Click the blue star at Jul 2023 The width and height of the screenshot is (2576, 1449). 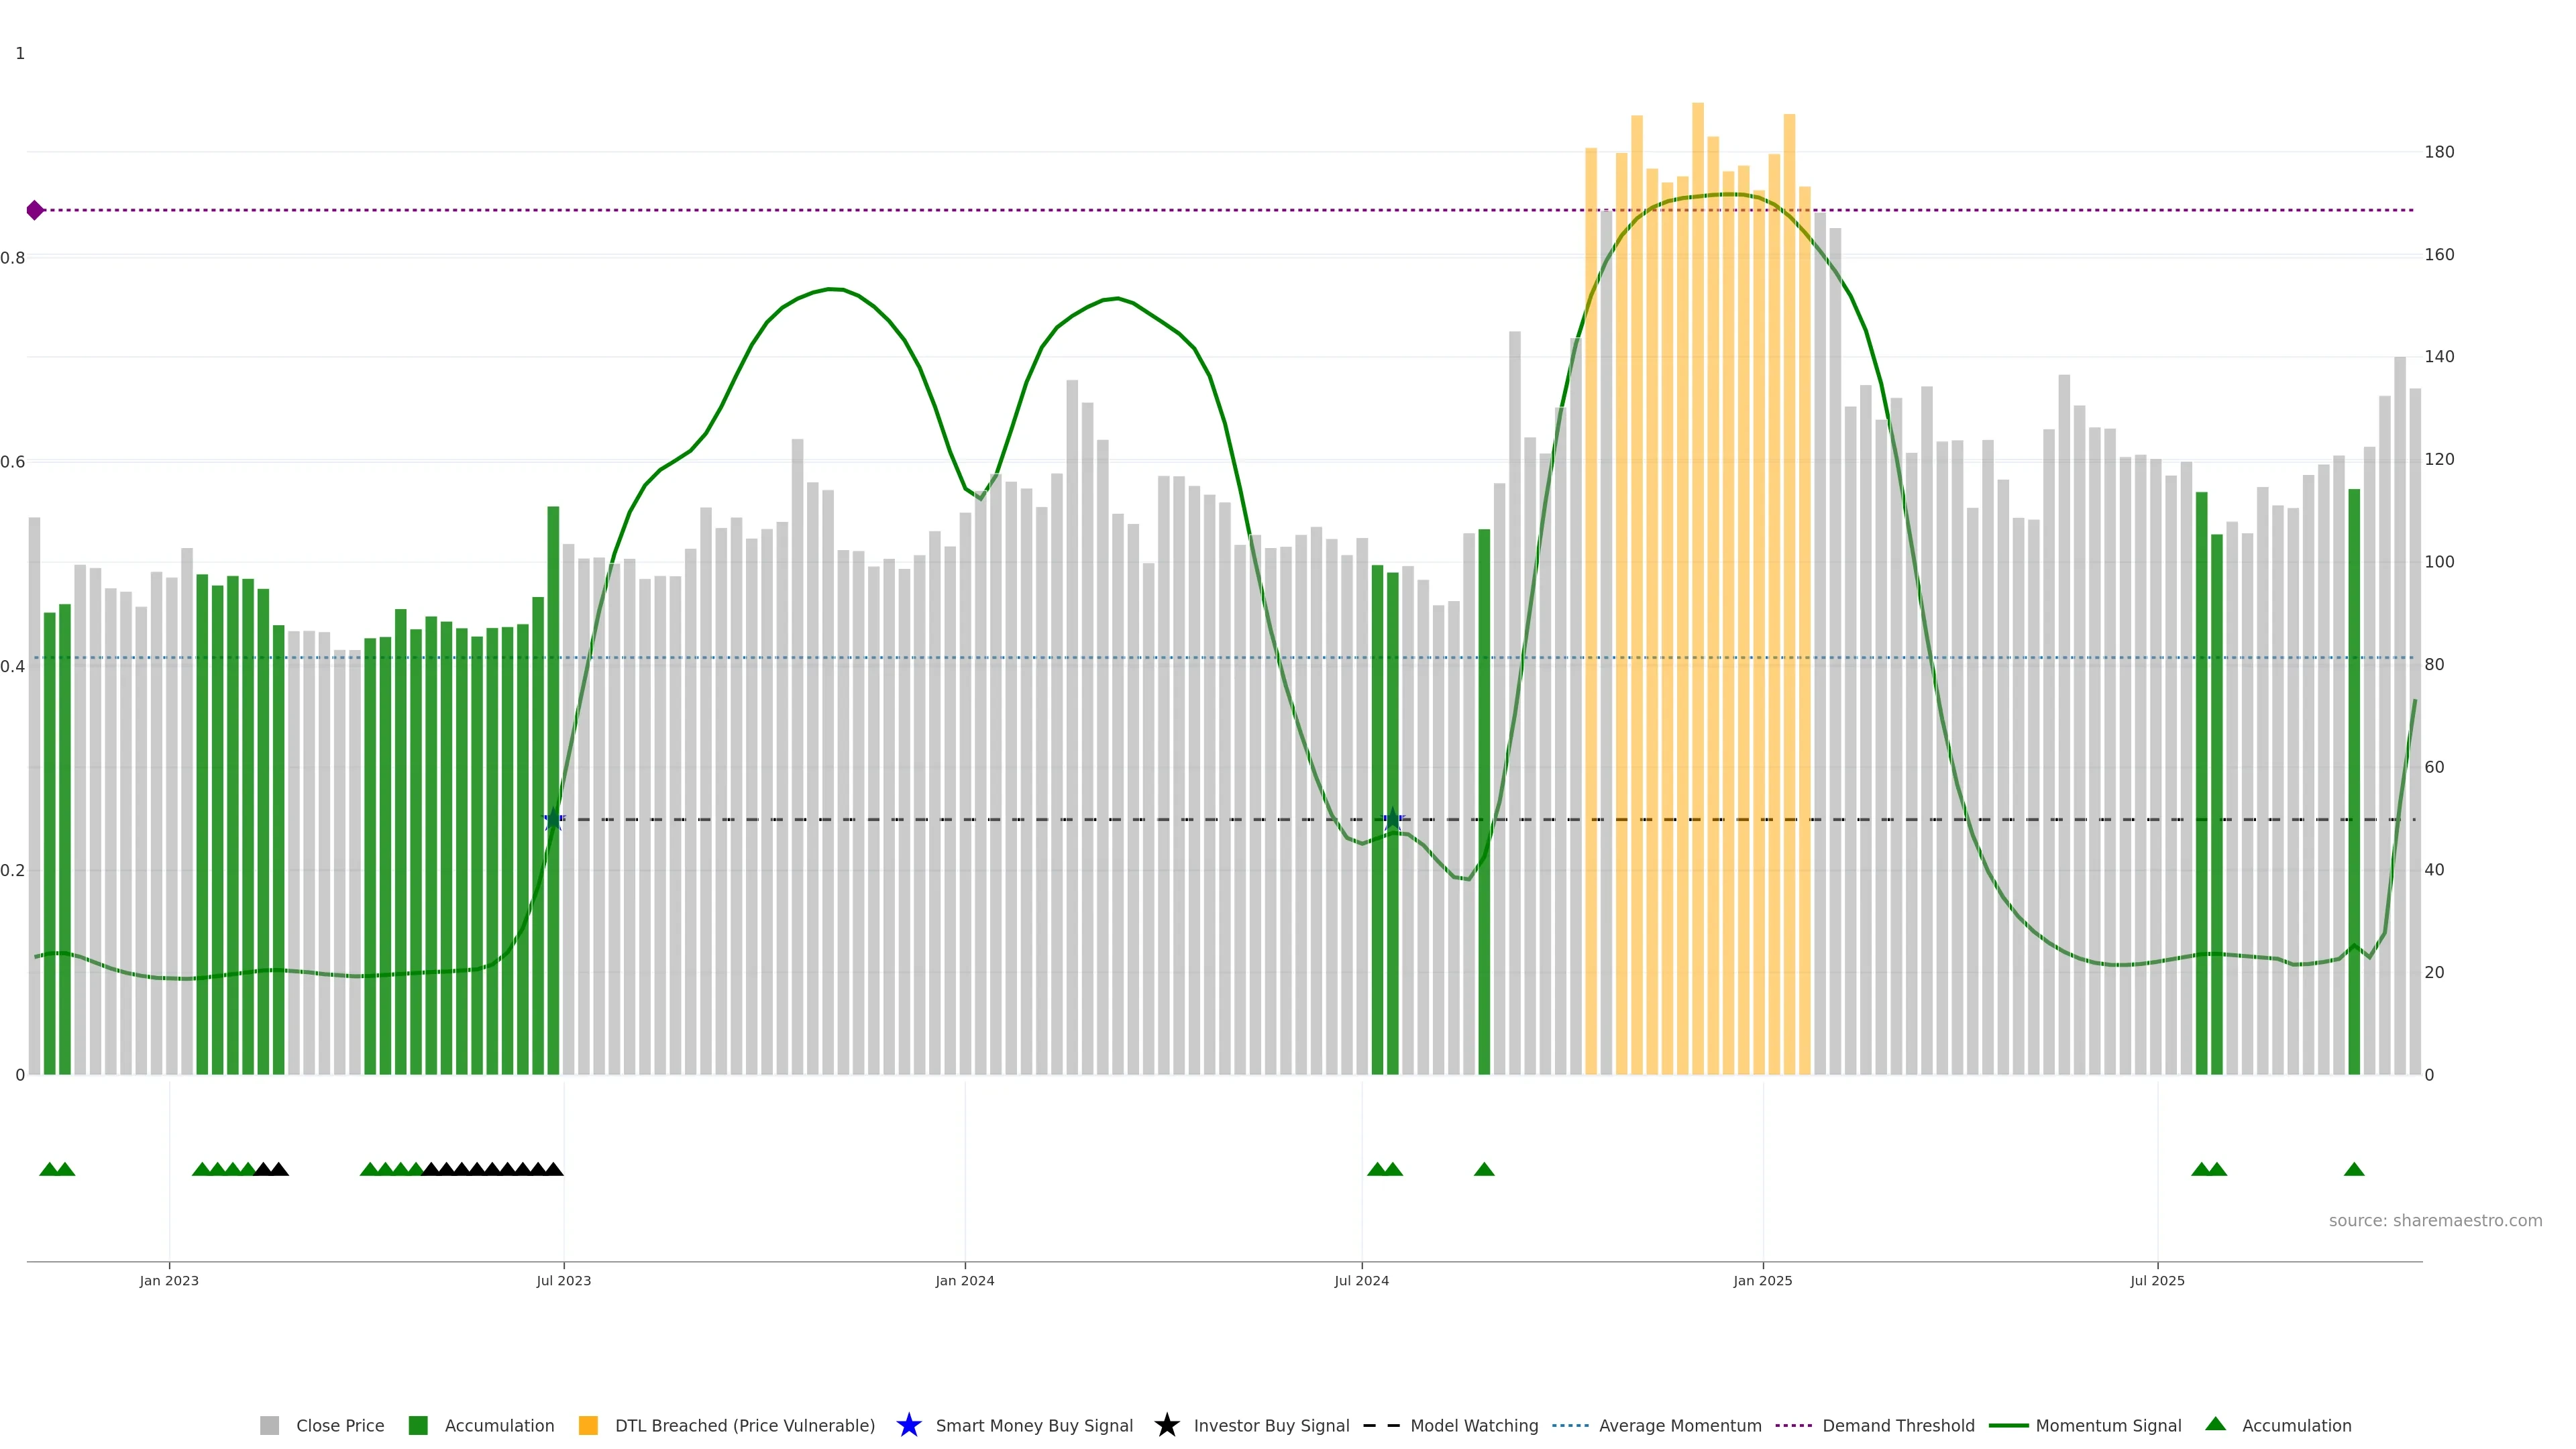[553, 819]
